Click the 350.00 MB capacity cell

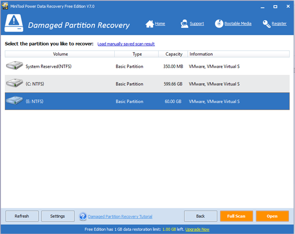point(173,66)
